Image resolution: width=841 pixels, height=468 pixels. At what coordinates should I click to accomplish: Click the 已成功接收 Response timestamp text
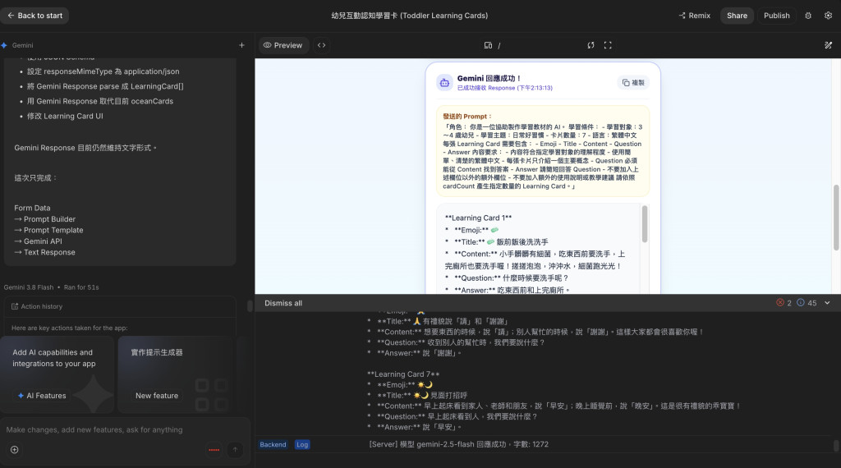click(x=505, y=88)
